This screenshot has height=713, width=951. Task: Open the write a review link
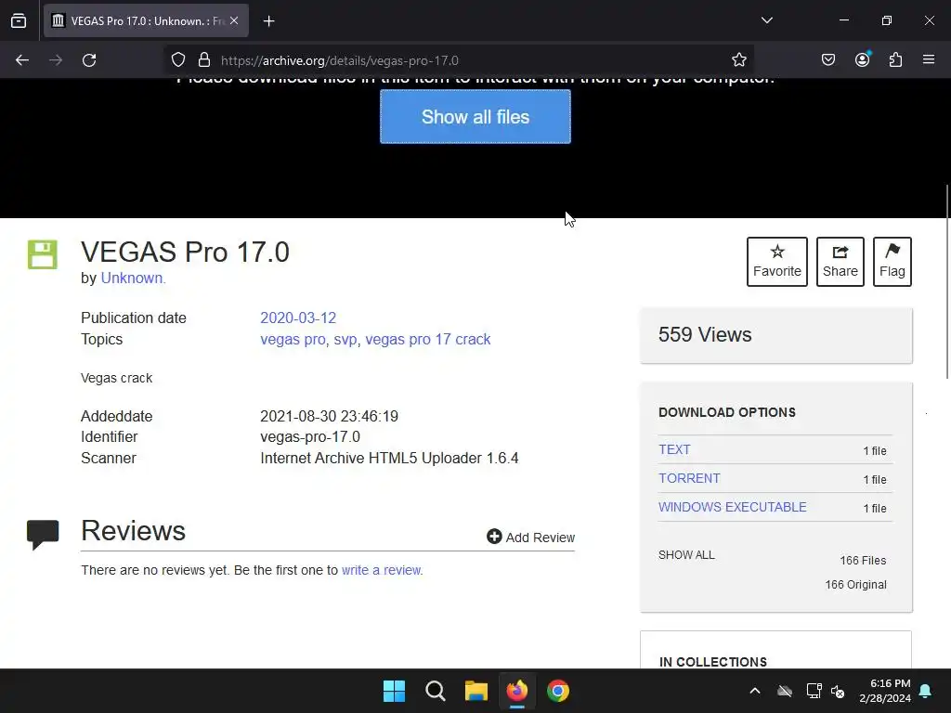[x=381, y=570]
